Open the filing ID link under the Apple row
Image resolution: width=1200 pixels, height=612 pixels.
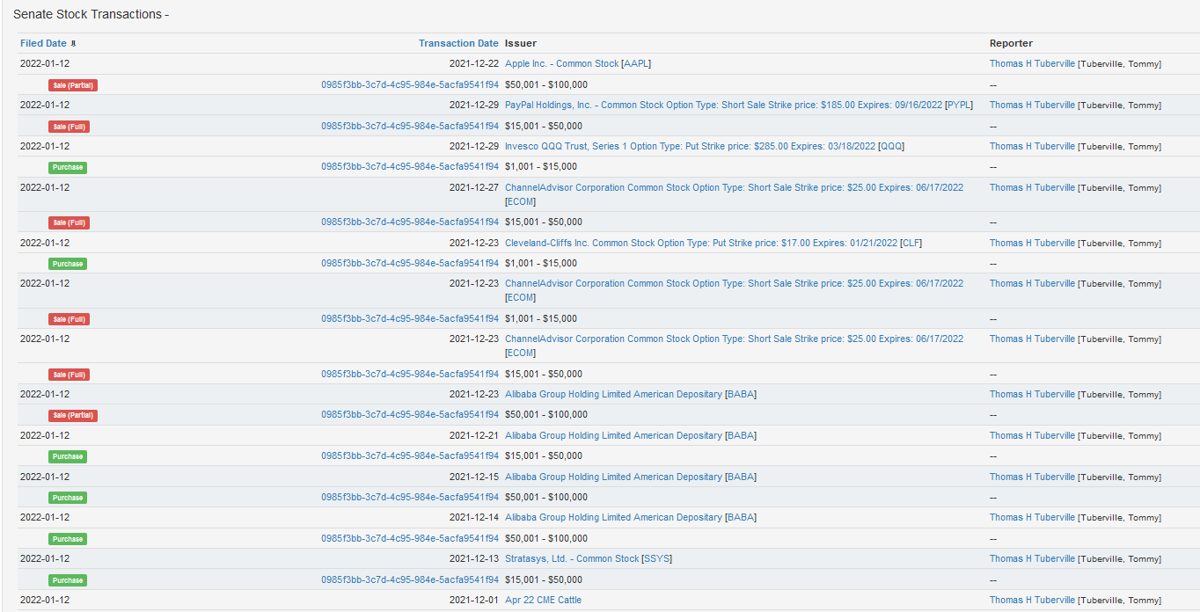410,84
